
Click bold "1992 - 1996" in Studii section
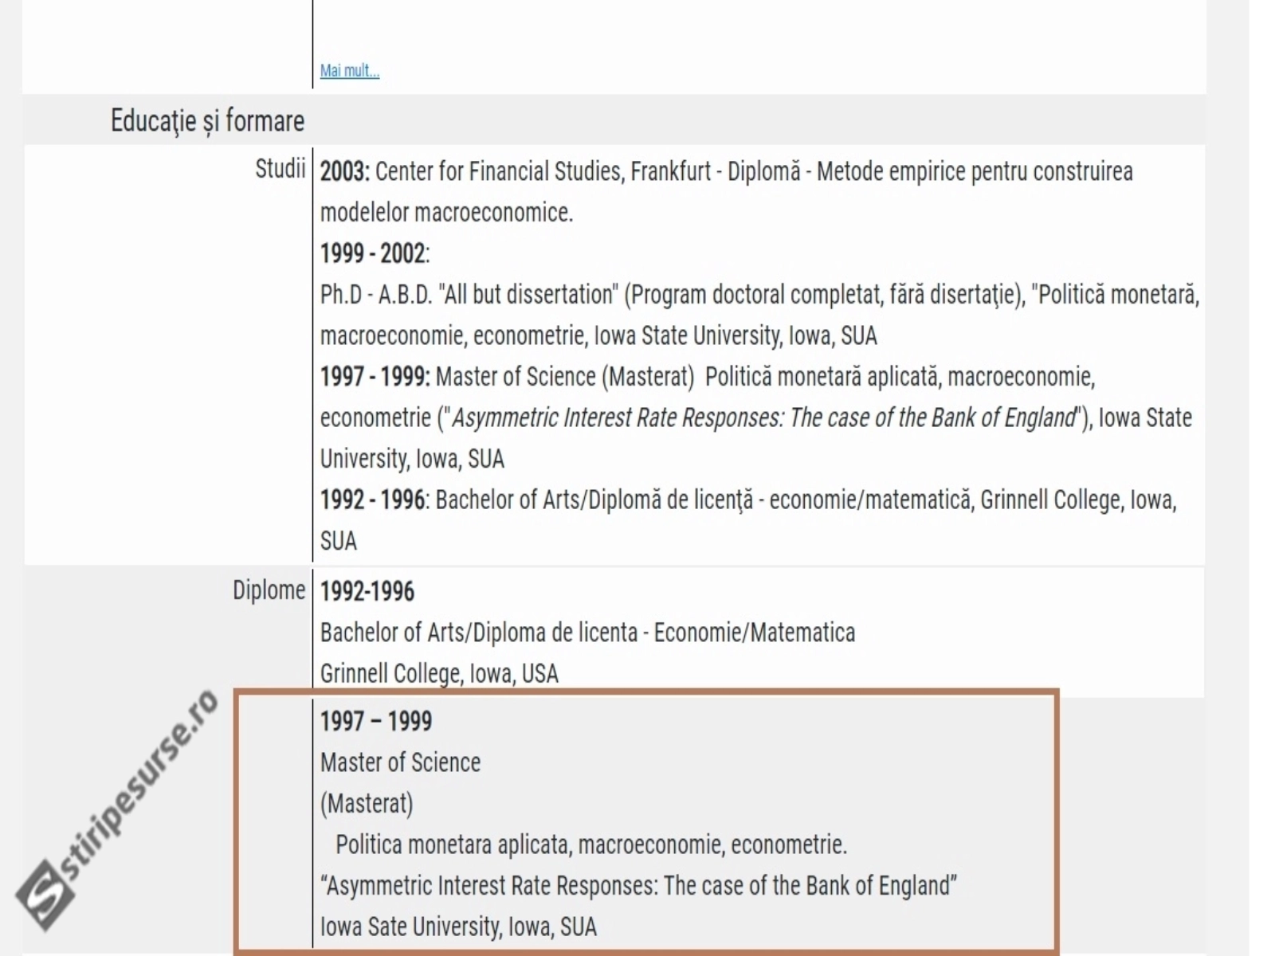coord(373,500)
